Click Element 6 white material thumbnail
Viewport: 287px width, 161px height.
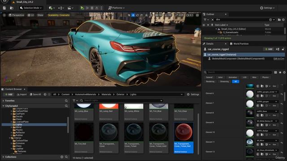(x=250, y=94)
